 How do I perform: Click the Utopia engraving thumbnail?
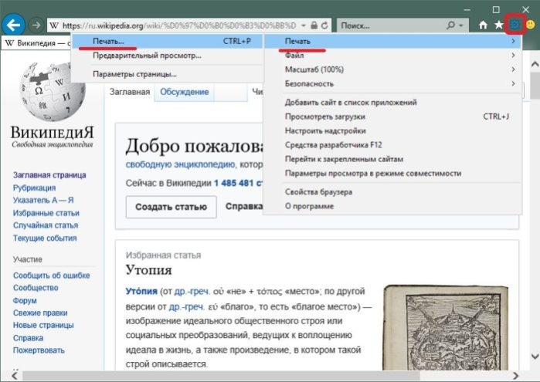(445, 327)
